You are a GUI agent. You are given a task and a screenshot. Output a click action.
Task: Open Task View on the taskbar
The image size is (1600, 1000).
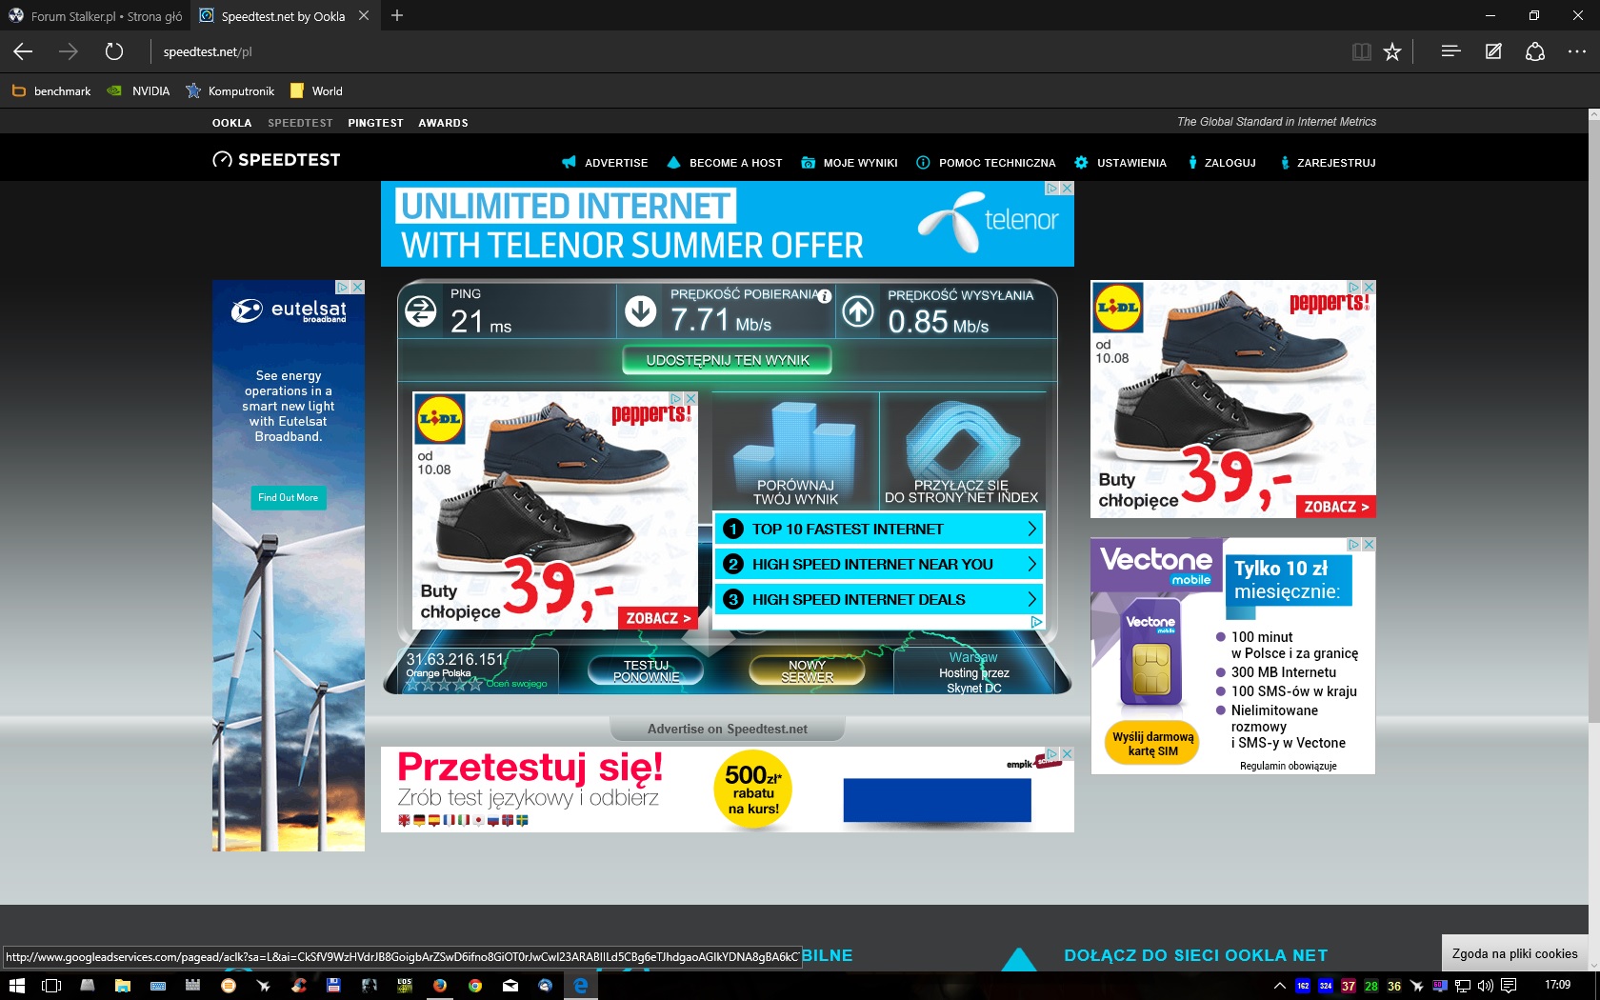pyautogui.click(x=51, y=986)
